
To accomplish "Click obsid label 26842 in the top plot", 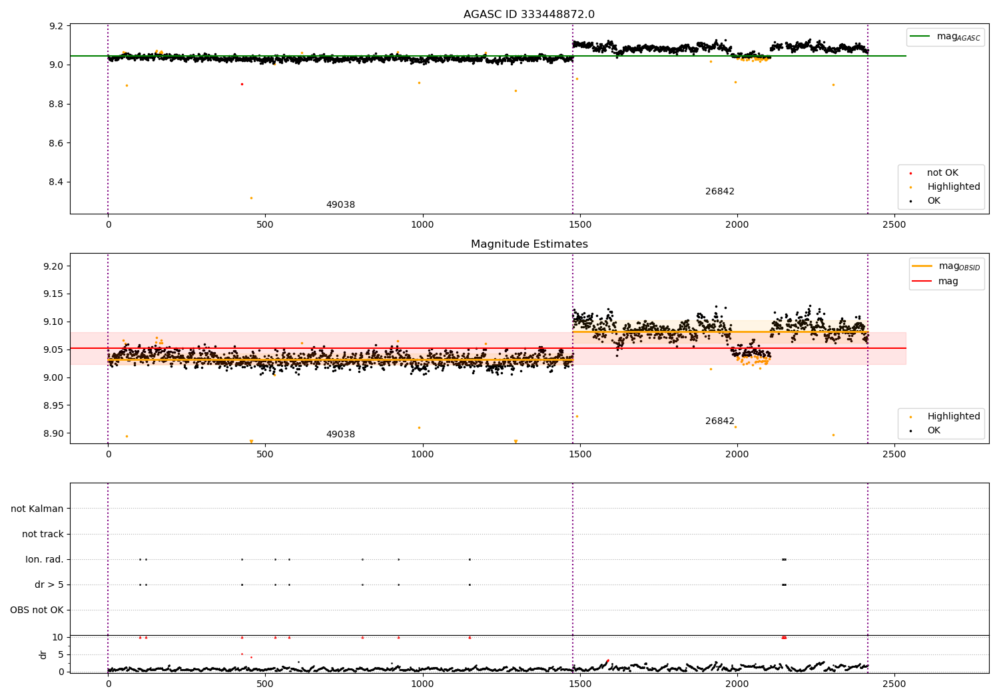I will pos(720,192).
